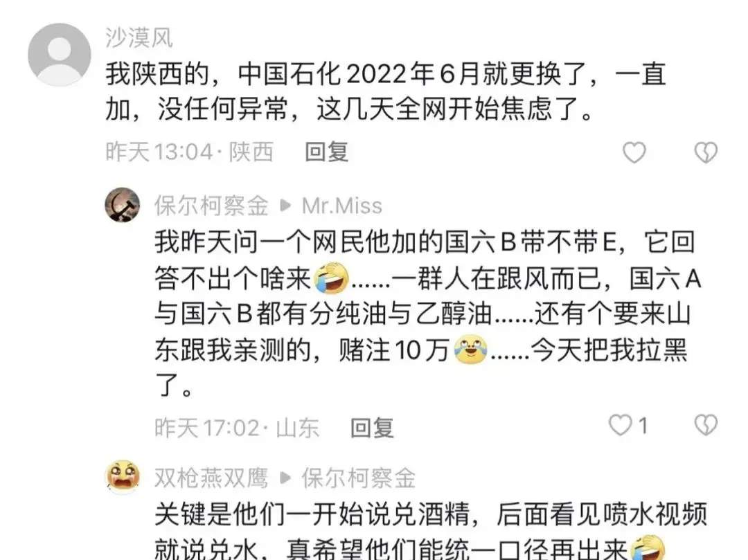Click the laughing emoji after 答不出个啥来
This screenshot has height=560, width=748.
click(331, 278)
